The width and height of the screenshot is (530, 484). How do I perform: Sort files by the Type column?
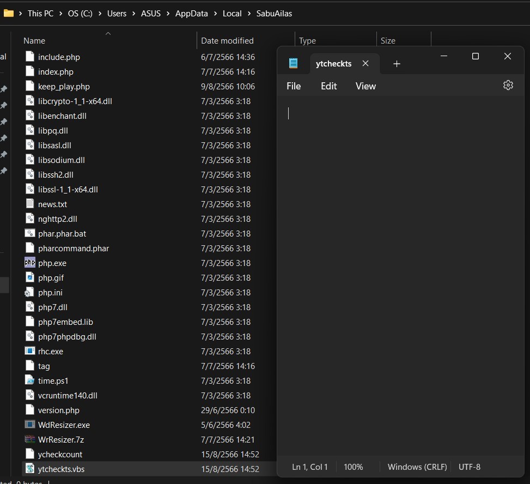307,40
